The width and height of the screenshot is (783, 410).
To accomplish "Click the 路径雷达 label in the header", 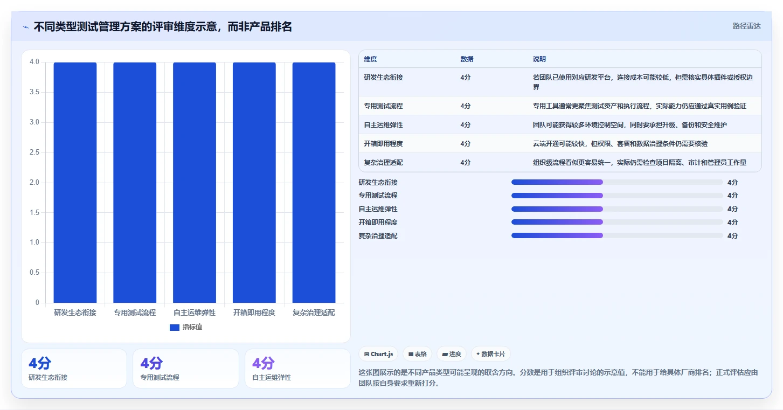I will [746, 26].
